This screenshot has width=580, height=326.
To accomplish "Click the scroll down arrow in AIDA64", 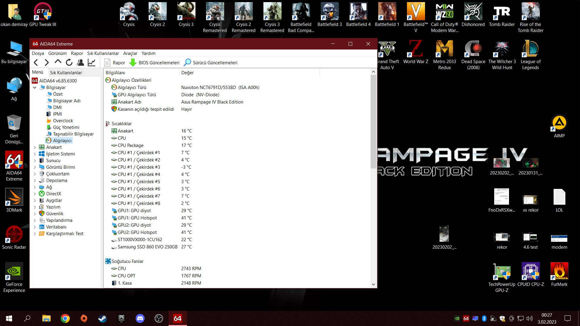I will [373, 284].
